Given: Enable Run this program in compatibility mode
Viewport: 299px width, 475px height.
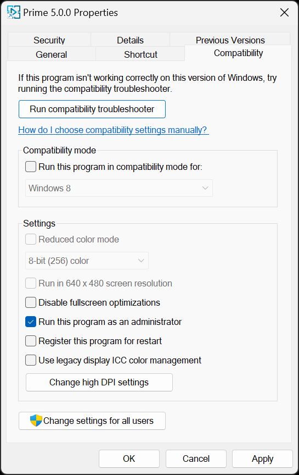Looking at the screenshot, I should coord(31,167).
